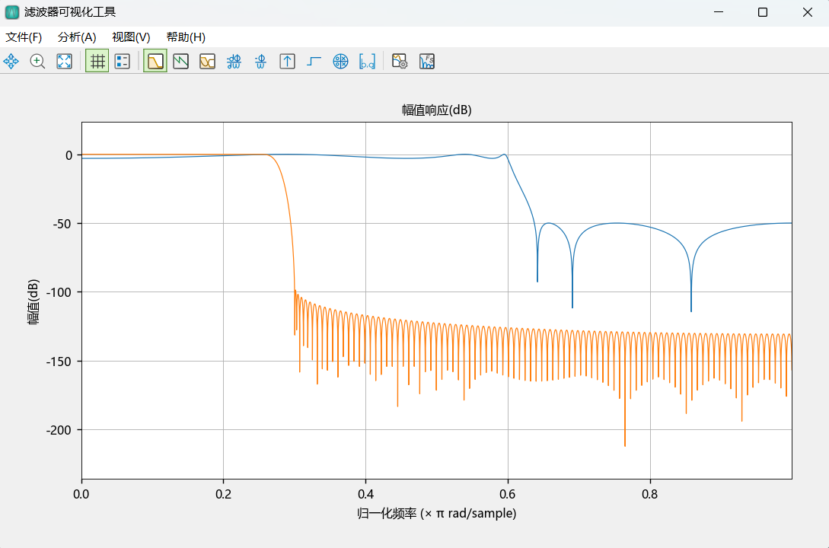Expand the 帮助(H) menu
Viewport: 829px width, 548px height.
pyautogui.click(x=186, y=37)
